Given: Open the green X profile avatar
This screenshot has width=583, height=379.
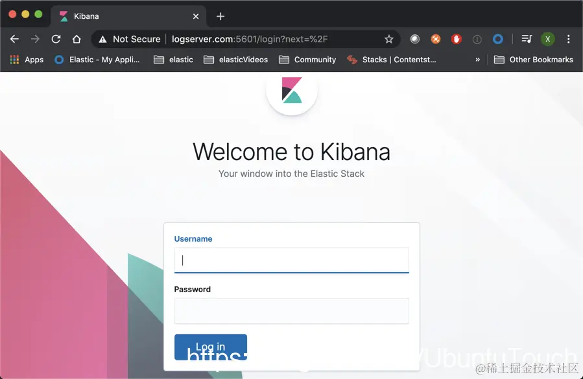Looking at the screenshot, I should tap(548, 39).
